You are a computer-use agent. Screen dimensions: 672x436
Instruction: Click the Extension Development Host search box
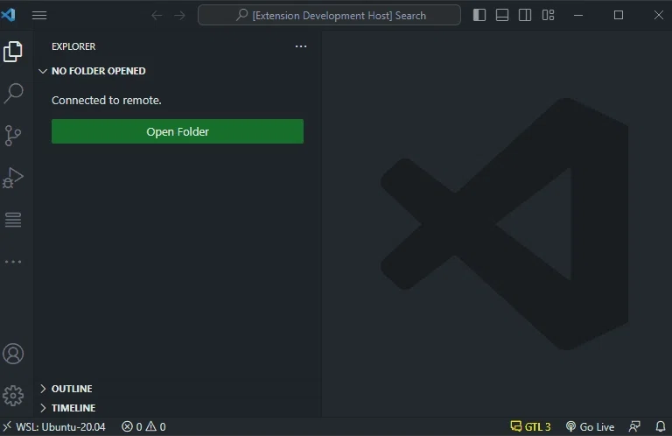click(x=329, y=16)
